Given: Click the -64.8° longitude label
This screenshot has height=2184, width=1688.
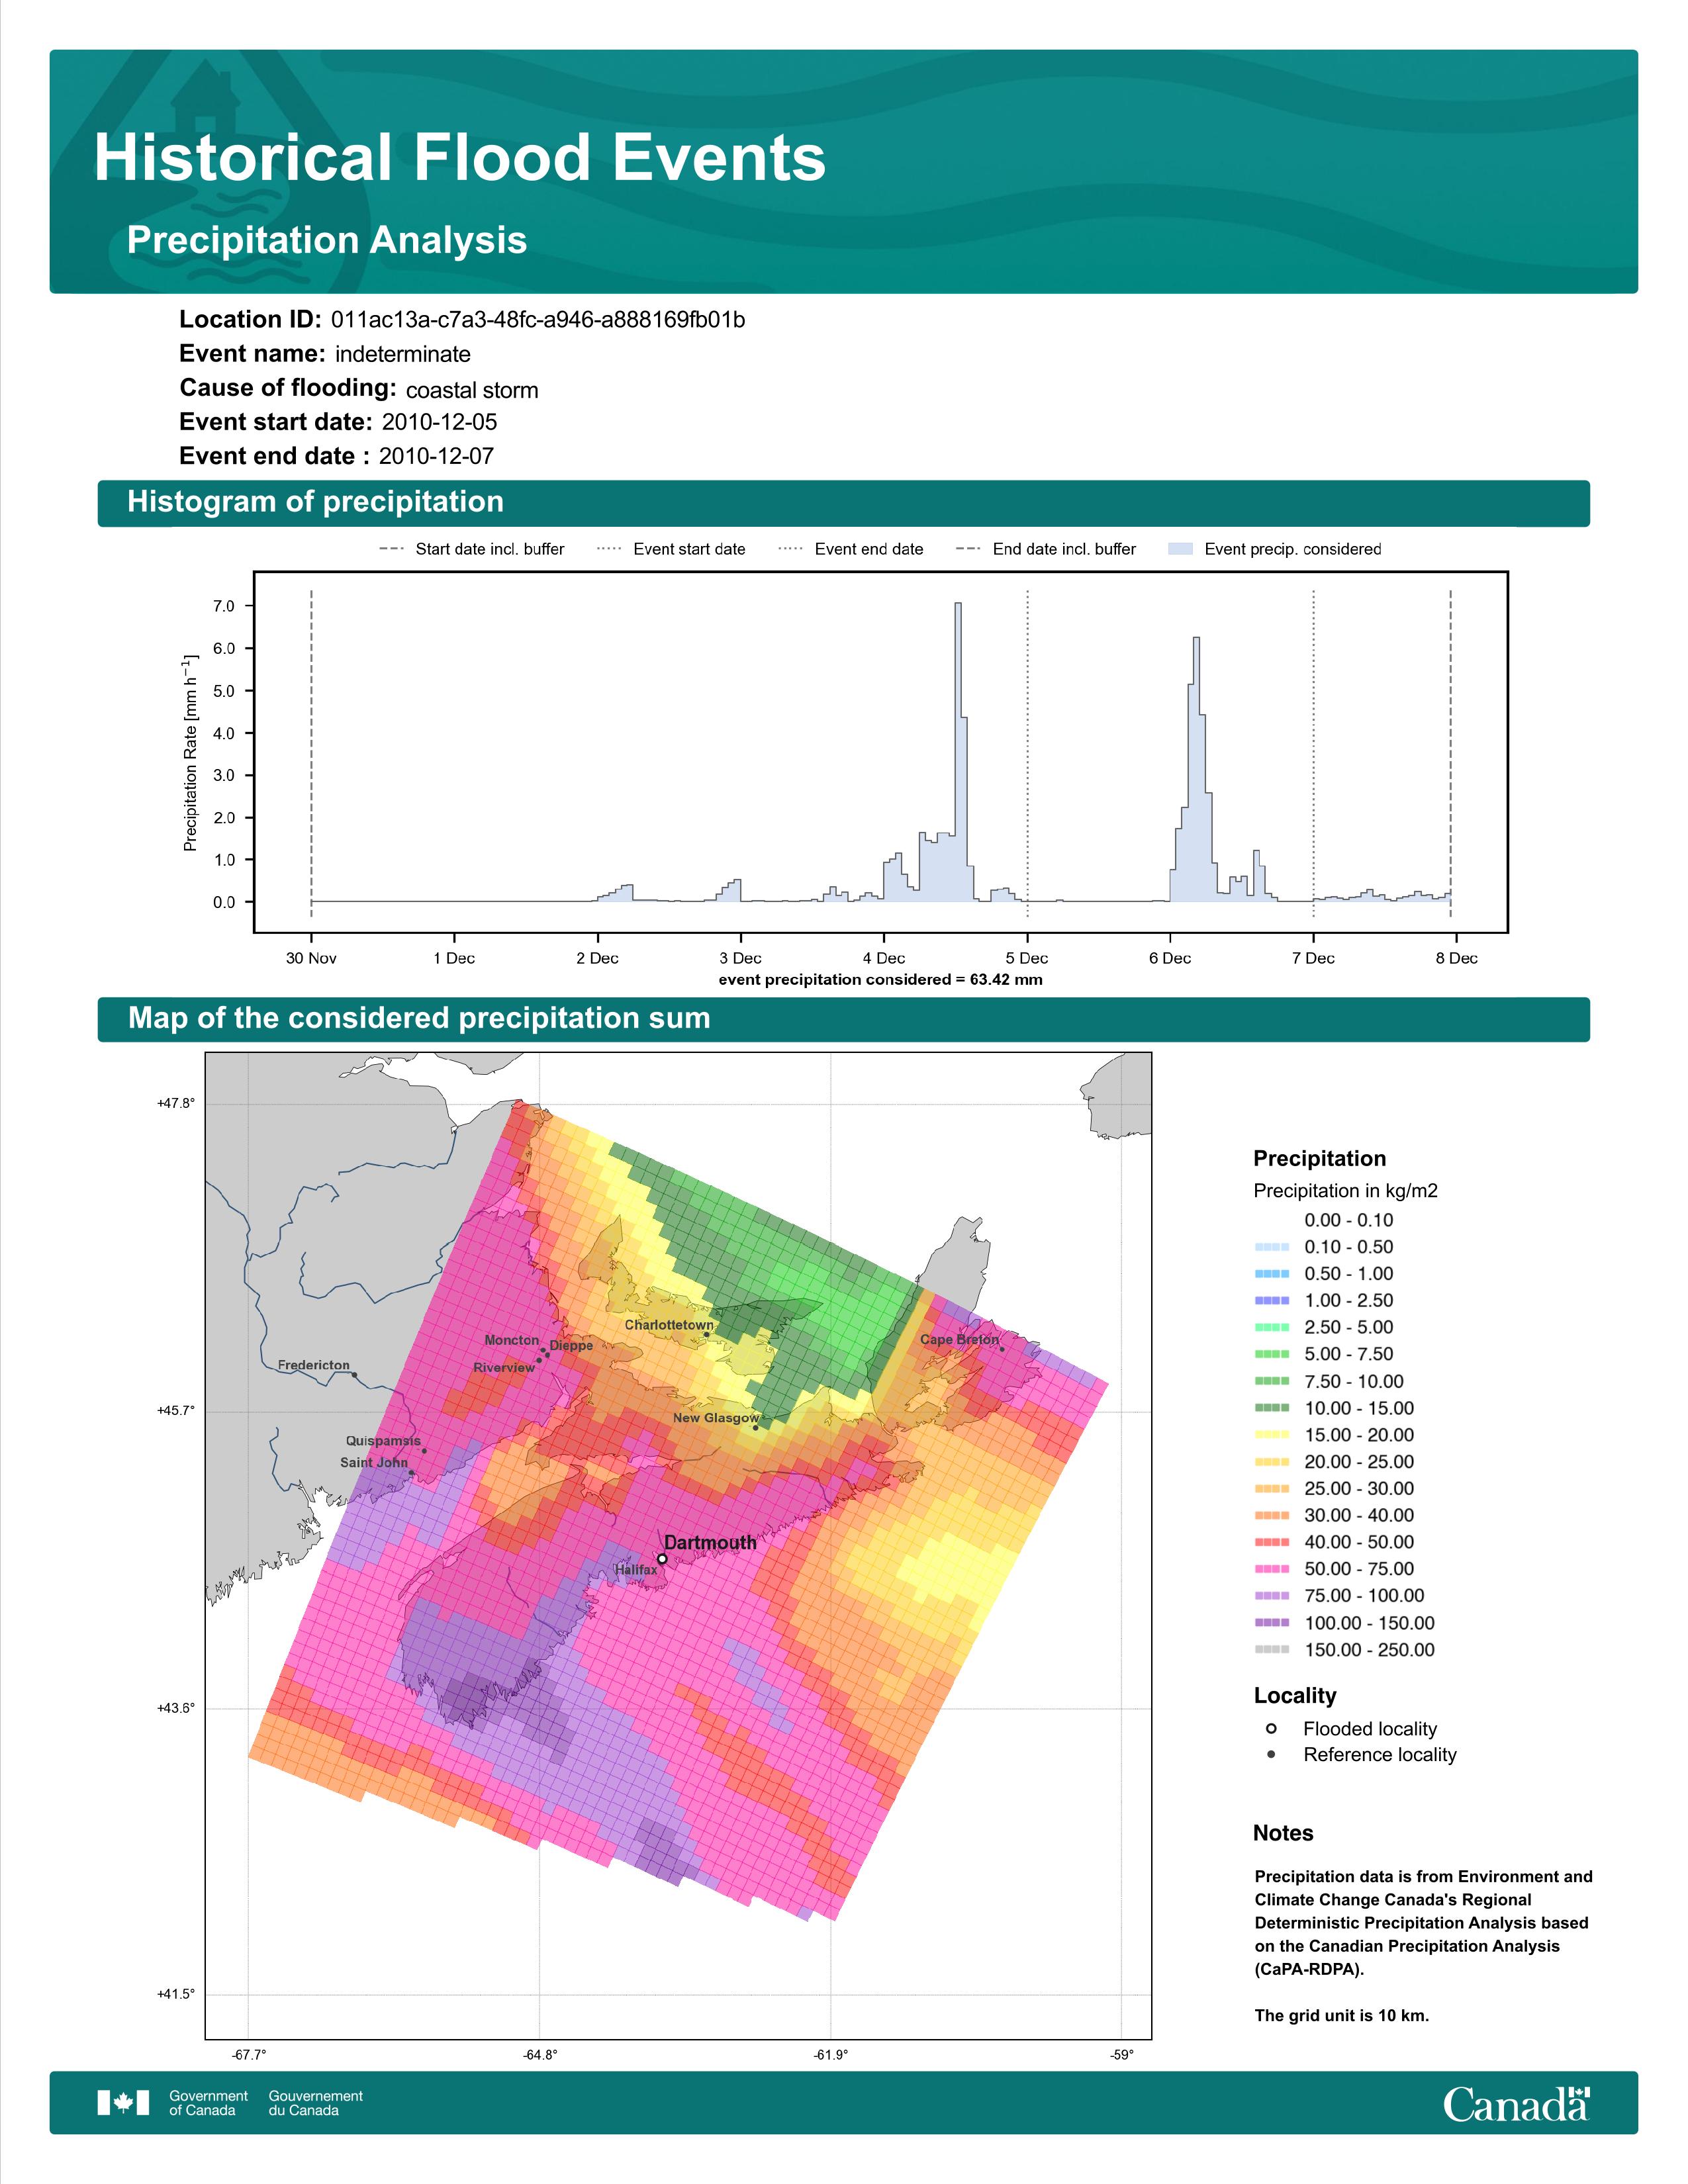Looking at the screenshot, I should point(541,2055).
